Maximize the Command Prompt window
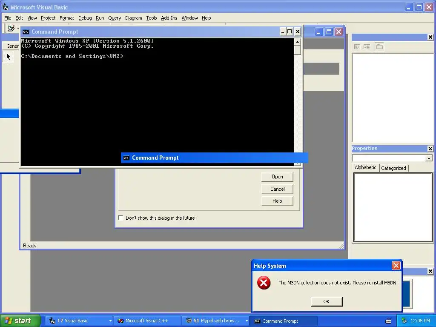Viewport: 436px width, 327px height. (290, 32)
